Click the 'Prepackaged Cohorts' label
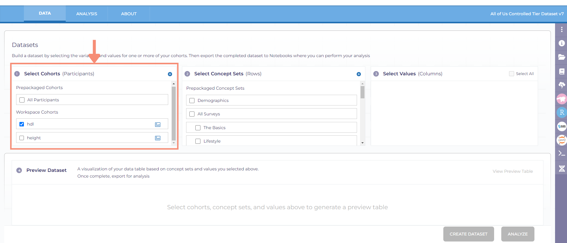 39,88
